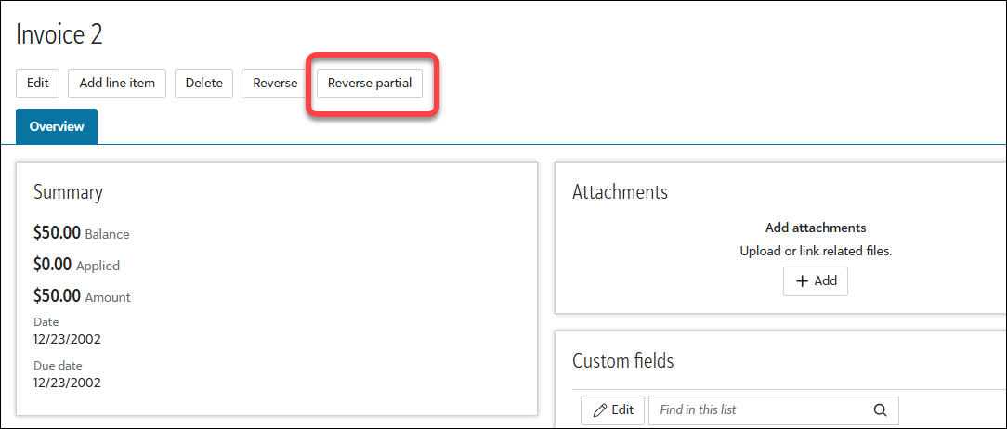Select the Summary panel heading
Screen dimensions: 1007x429
coord(68,192)
